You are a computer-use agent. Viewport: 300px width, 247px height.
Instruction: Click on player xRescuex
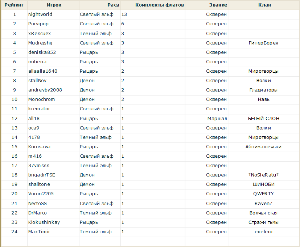point(40,33)
